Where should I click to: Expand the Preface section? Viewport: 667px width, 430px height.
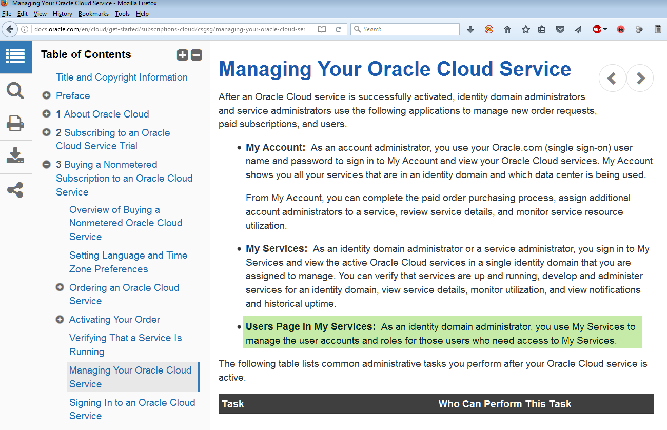46,95
